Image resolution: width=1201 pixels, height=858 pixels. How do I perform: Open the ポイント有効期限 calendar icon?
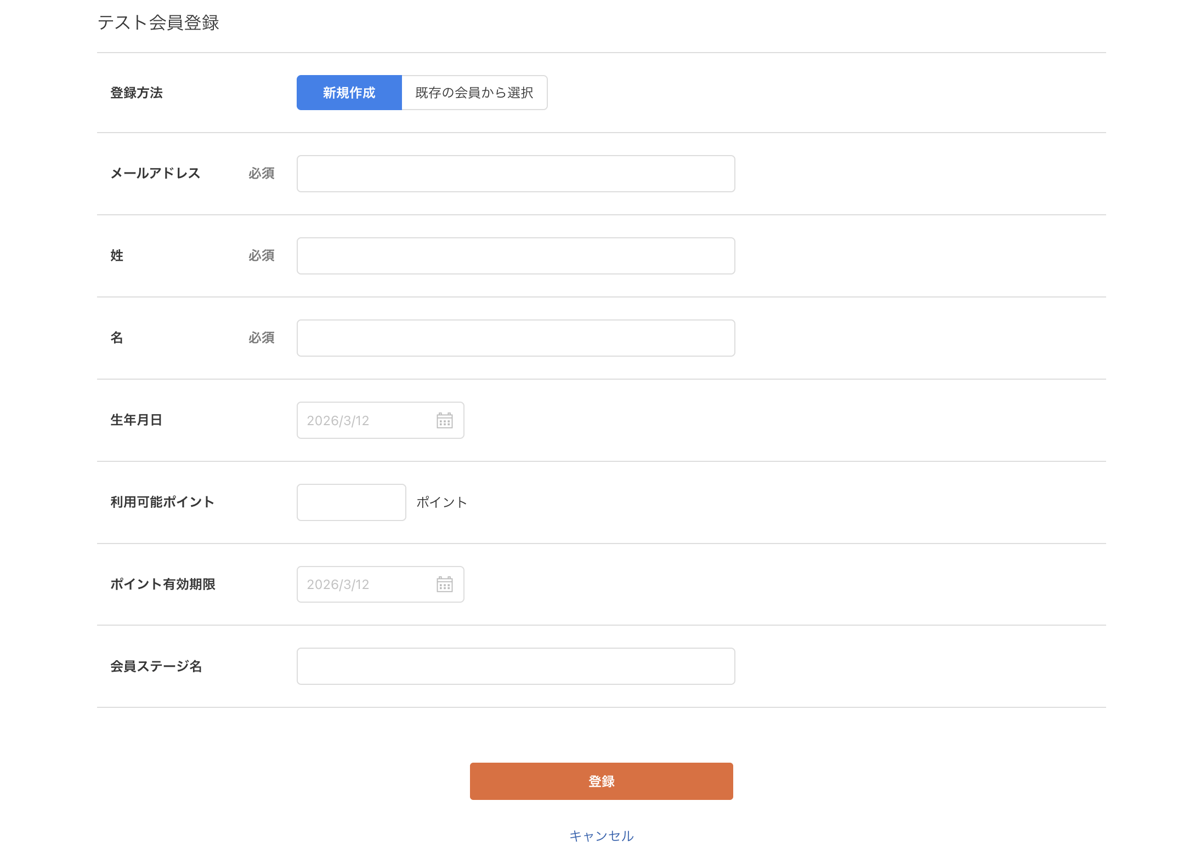[x=444, y=585]
